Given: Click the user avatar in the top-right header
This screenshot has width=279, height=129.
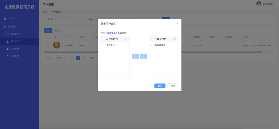Looking at the screenshot, I should pyautogui.click(x=259, y=4).
